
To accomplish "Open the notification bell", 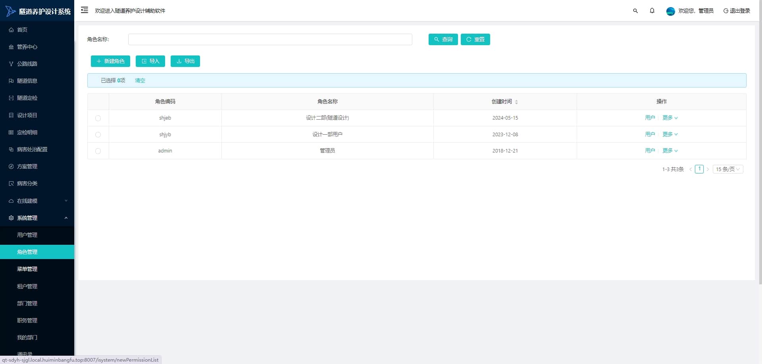I will click(652, 11).
